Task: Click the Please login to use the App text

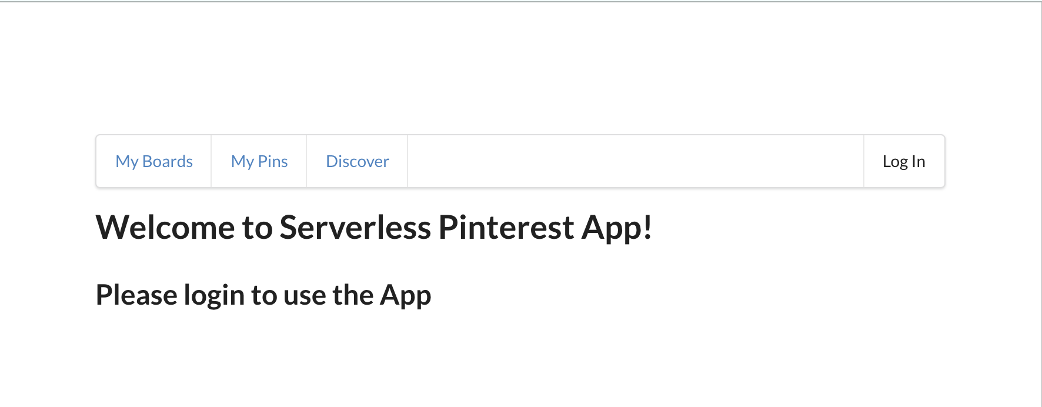Action: coord(263,295)
